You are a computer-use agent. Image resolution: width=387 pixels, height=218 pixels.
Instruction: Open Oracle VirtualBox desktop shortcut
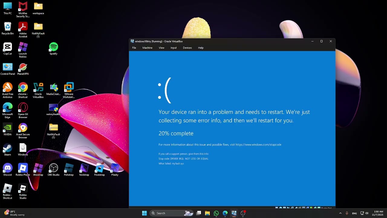pos(38,91)
